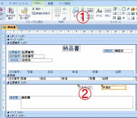Pick the Line control in the Controls group
The image size is (137, 118).
(x=119, y=9)
